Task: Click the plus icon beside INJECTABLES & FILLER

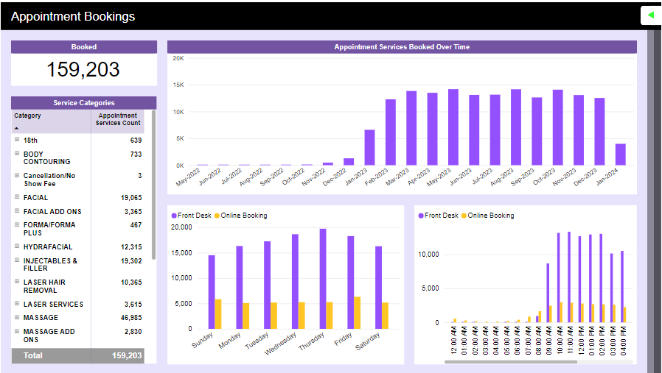Action: [17, 260]
